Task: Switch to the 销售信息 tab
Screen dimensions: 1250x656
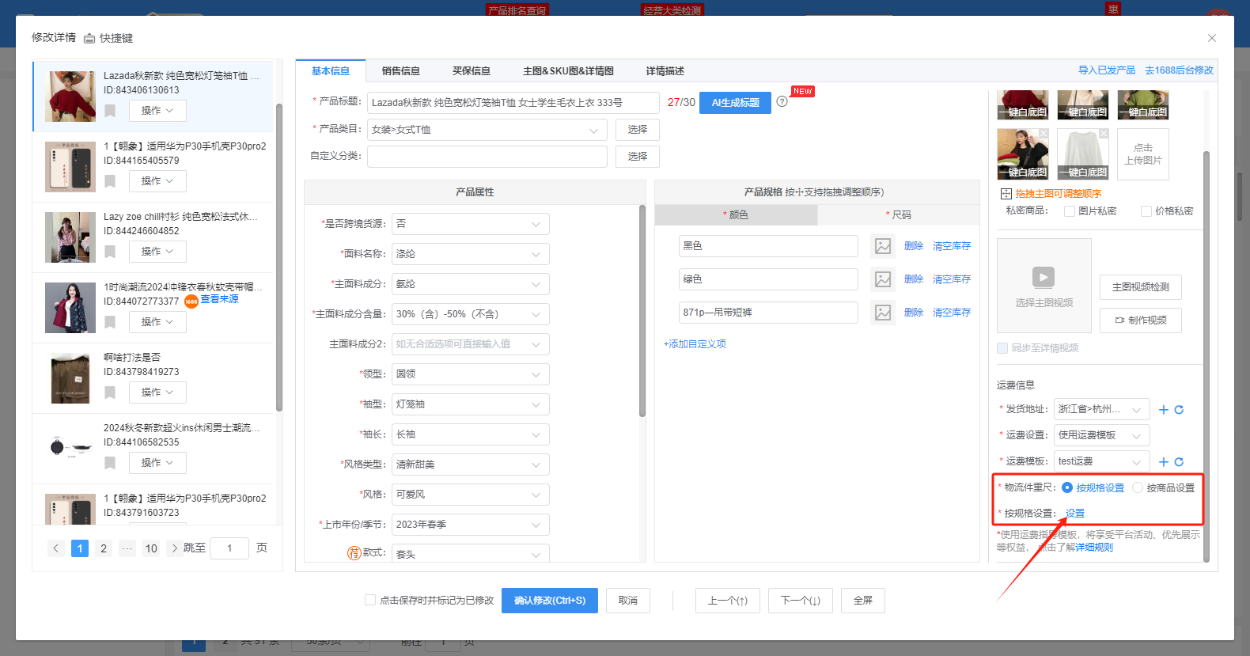Action: (x=401, y=71)
